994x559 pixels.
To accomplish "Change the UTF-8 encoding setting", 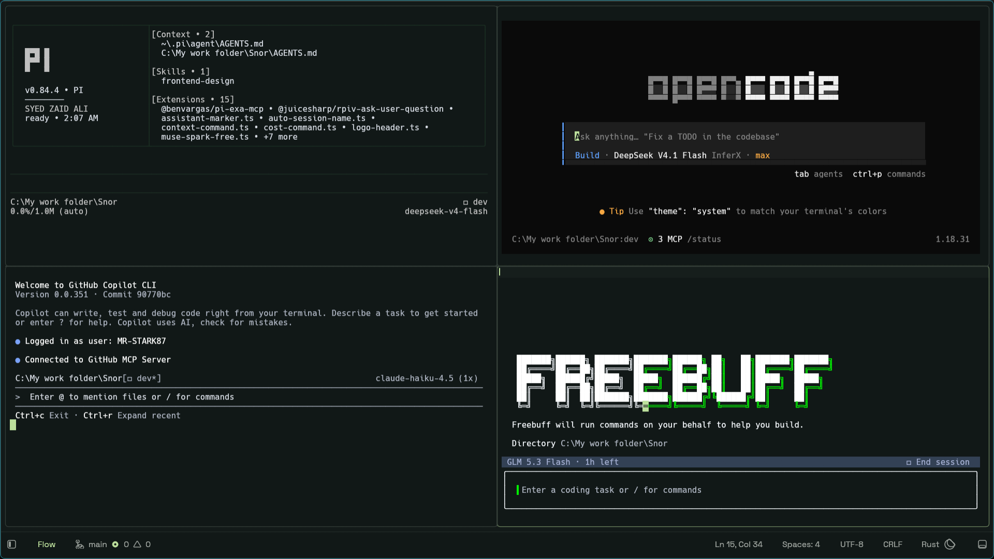I will coord(852,544).
